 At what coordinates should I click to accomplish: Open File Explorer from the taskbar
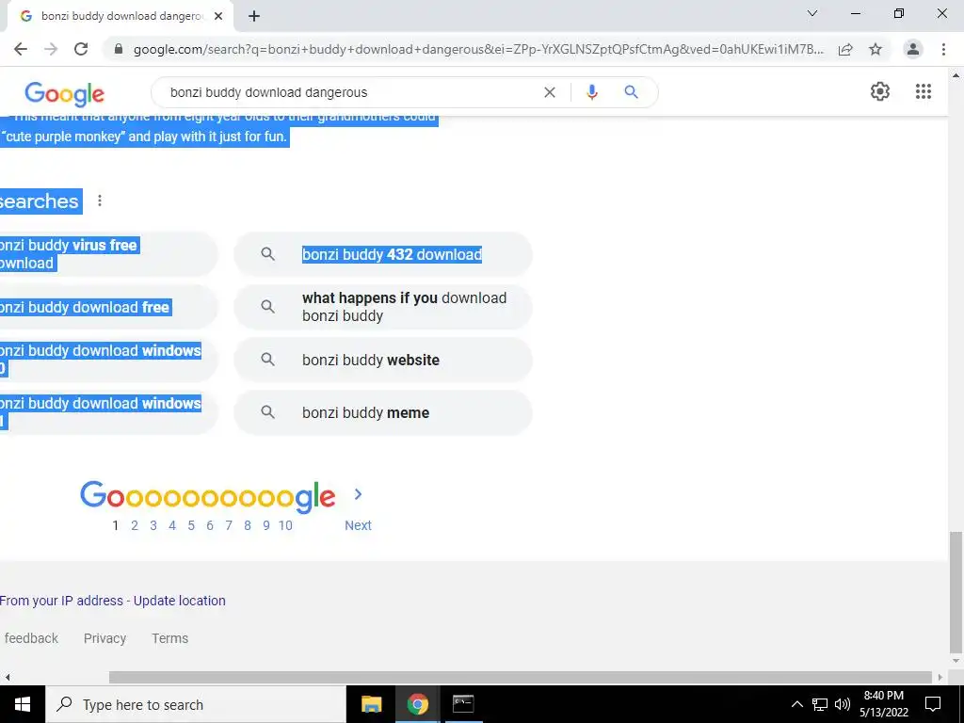pos(371,704)
